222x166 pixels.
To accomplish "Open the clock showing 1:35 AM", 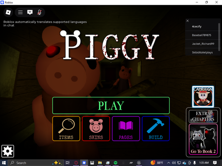I will click(204, 163).
